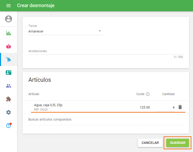Delete the Agua caja item row
The image size is (193, 152).
tap(180, 107)
